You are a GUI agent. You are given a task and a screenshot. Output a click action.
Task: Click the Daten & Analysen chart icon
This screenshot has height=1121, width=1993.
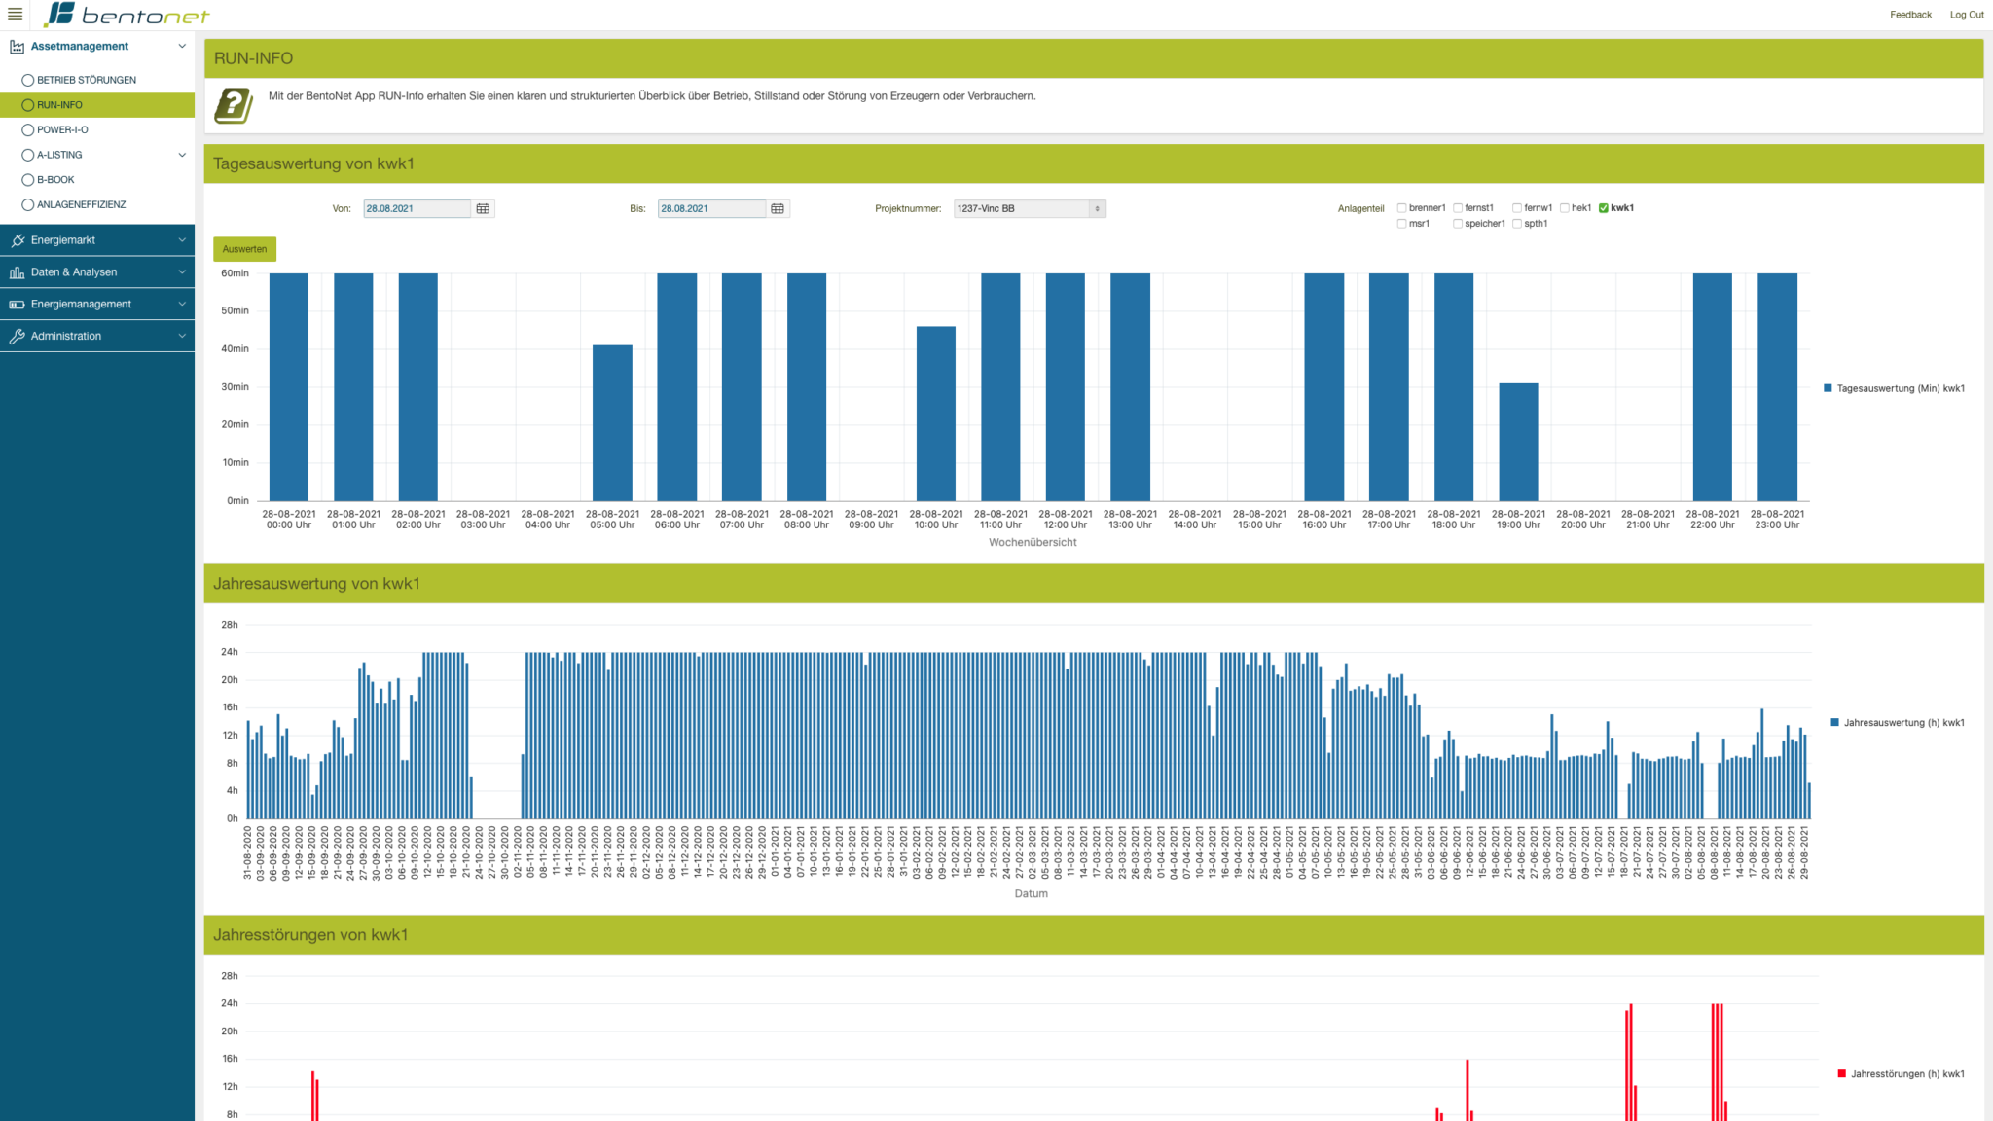pyautogui.click(x=17, y=272)
